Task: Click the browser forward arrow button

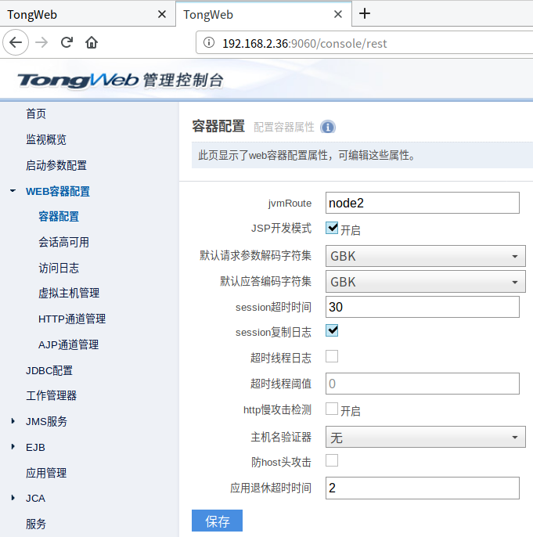Action: [41, 42]
